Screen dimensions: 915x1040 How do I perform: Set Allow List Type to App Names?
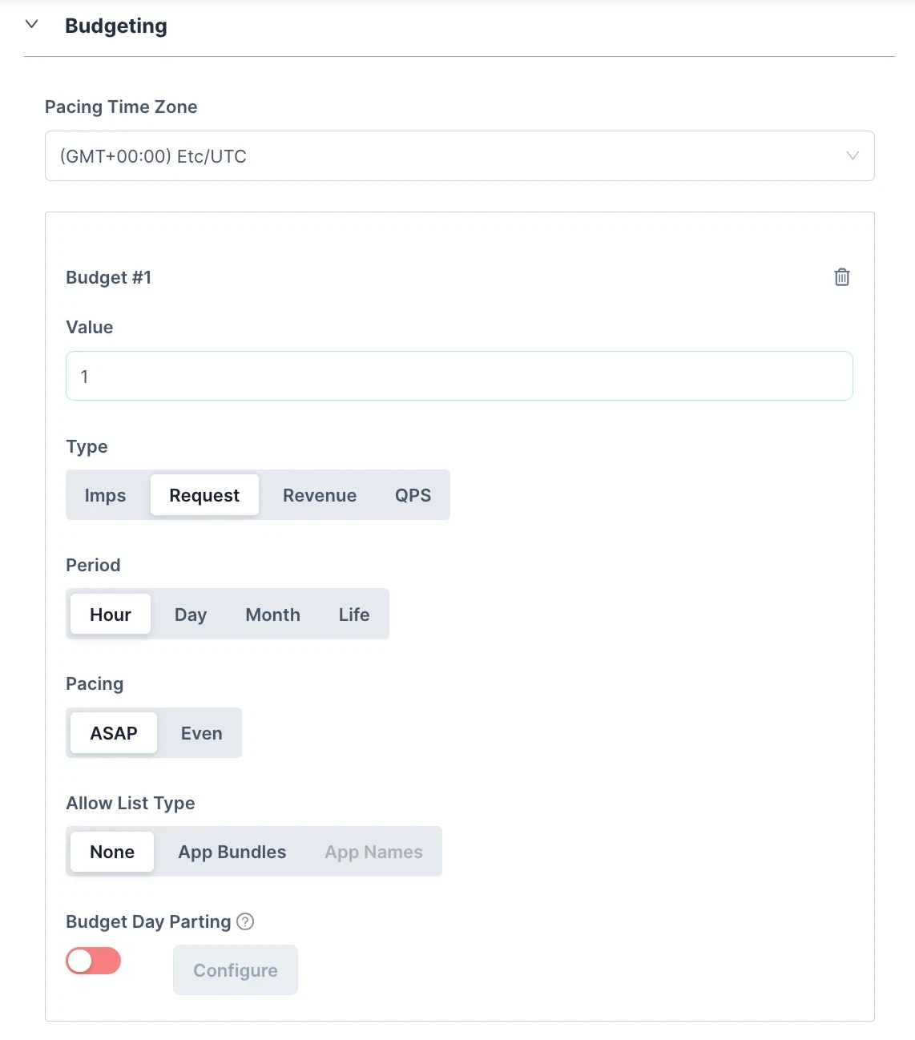(x=373, y=852)
